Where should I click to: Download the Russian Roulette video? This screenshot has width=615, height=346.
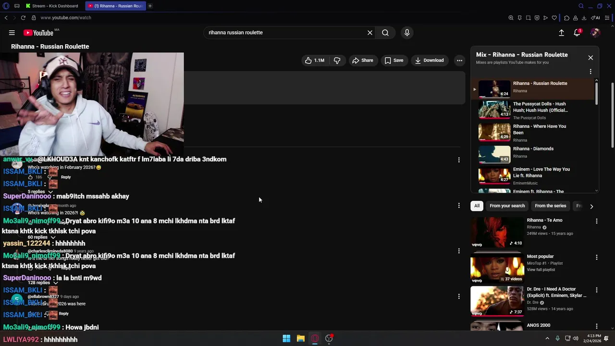[430, 61]
